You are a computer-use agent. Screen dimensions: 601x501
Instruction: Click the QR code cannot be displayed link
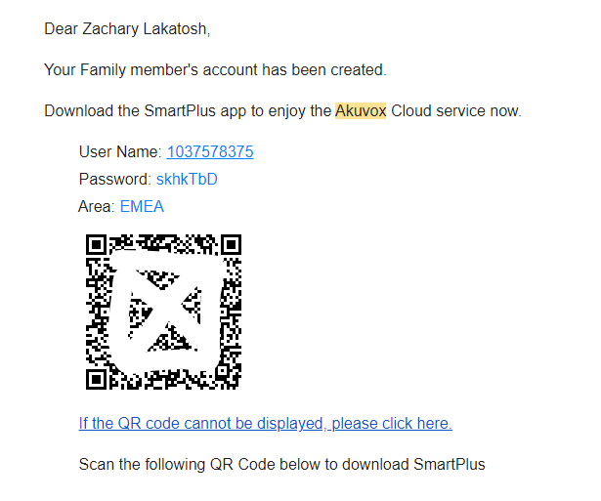pyautogui.click(x=265, y=424)
